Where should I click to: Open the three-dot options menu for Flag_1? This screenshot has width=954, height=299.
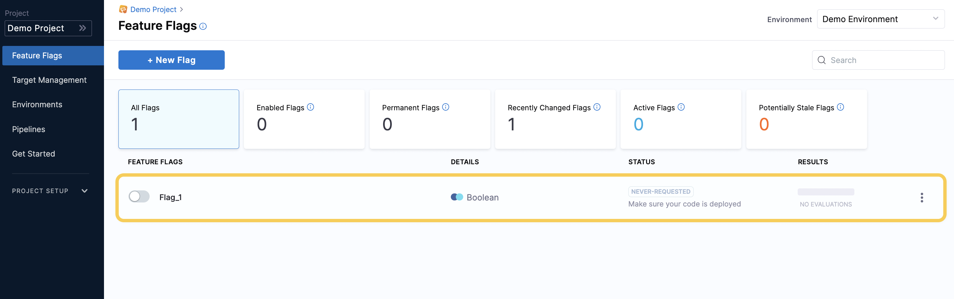coord(921,198)
